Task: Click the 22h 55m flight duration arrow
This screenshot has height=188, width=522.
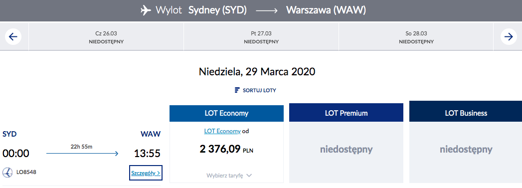Action: (x=82, y=154)
